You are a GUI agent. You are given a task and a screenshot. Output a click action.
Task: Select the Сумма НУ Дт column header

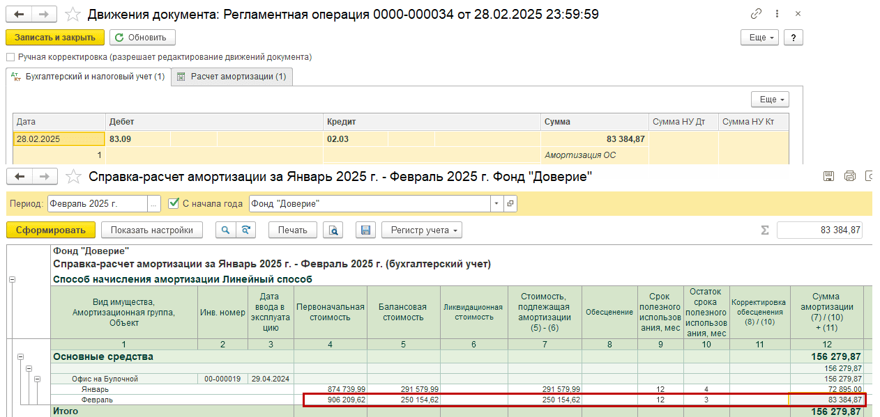pos(683,121)
